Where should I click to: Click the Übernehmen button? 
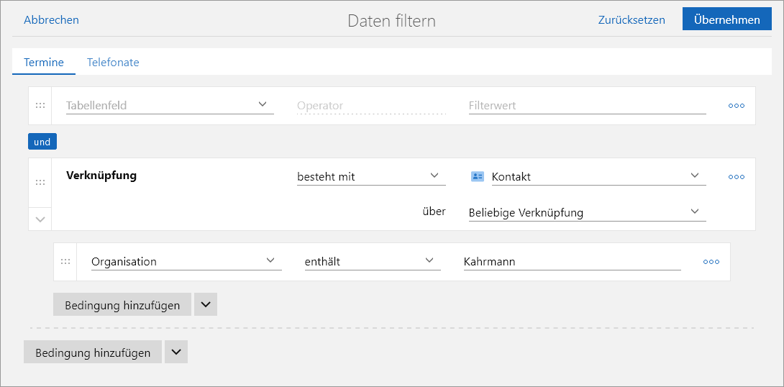click(x=726, y=19)
